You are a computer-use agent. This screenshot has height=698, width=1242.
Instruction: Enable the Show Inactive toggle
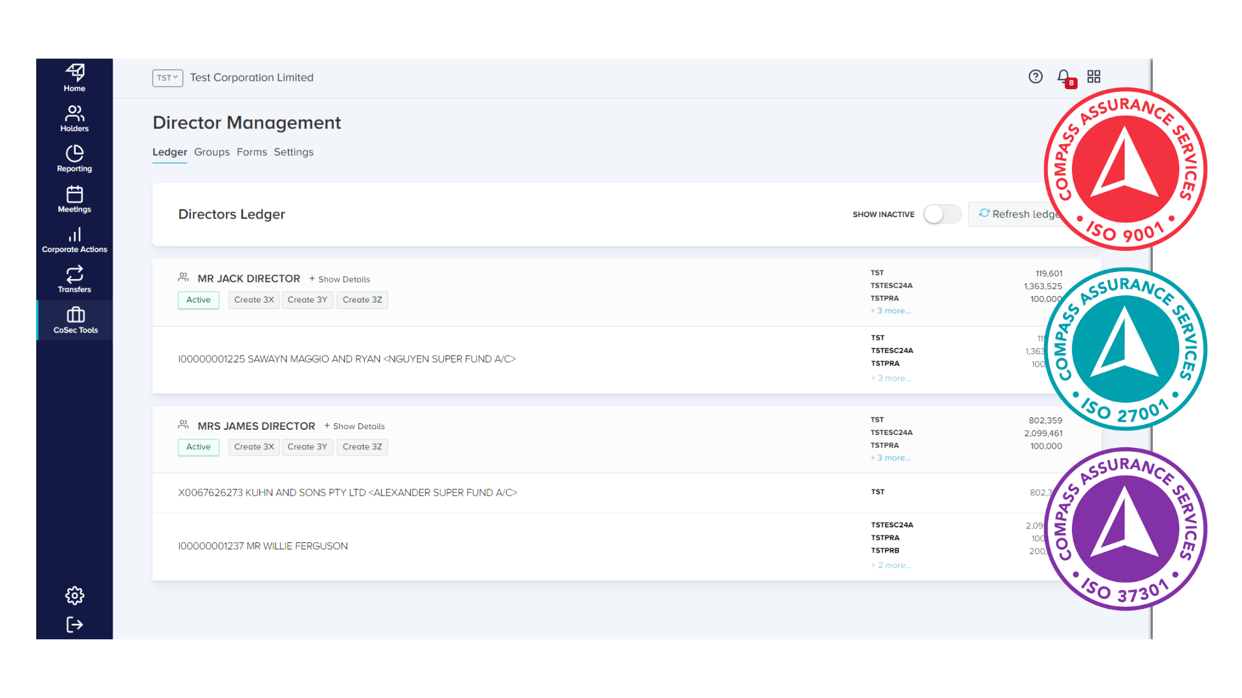pos(942,214)
